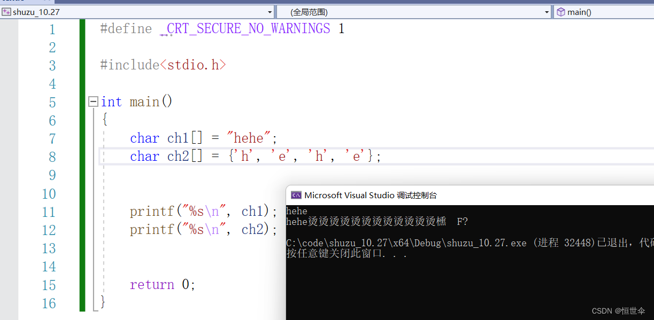The image size is (654, 320).
Task: Click the debug console window icon
Action: [295, 195]
